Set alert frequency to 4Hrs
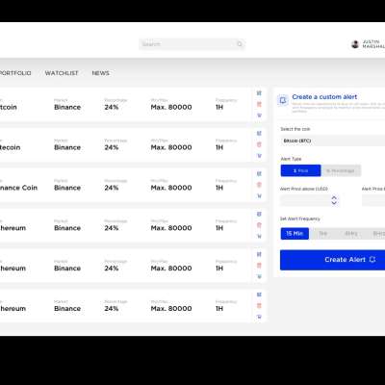The width and height of the screenshot is (385, 385). point(350,234)
